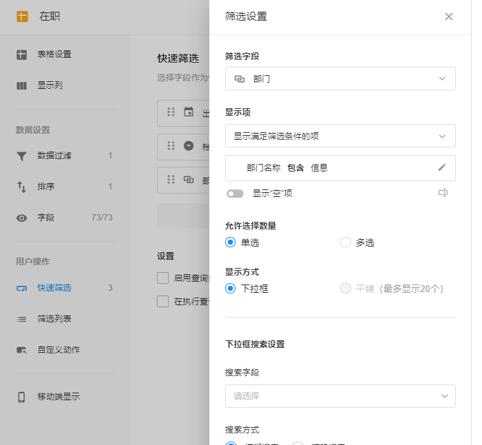Click the icon right of 显示"空"项
Viewport: 482px width, 445px height.
(443, 193)
